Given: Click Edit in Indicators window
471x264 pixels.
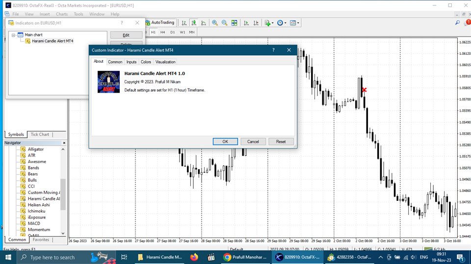Looking at the screenshot, I should (x=126, y=35).
